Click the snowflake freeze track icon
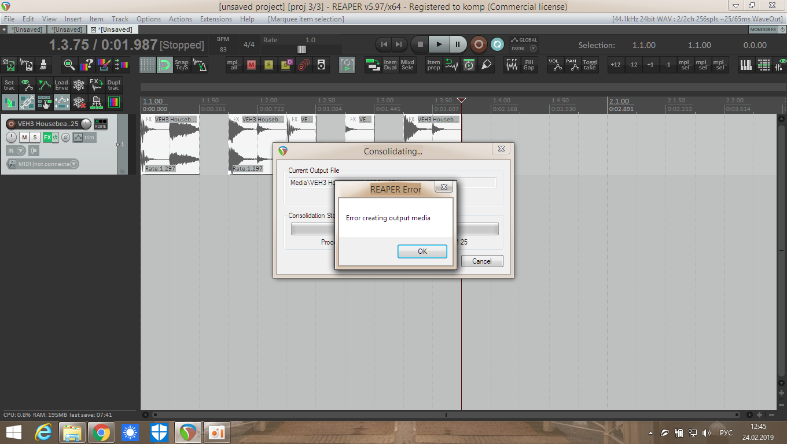The image size is (787, 444). click(79, 85)
